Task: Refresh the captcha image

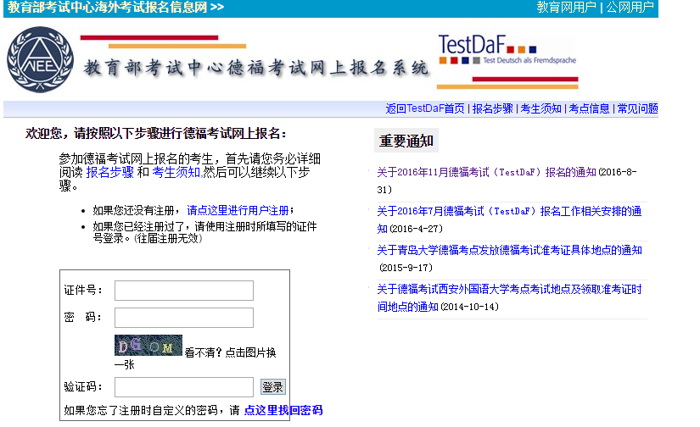Action: tap(148, 346)
